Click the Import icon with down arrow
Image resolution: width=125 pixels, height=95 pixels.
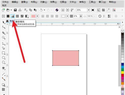click(63, 10)
